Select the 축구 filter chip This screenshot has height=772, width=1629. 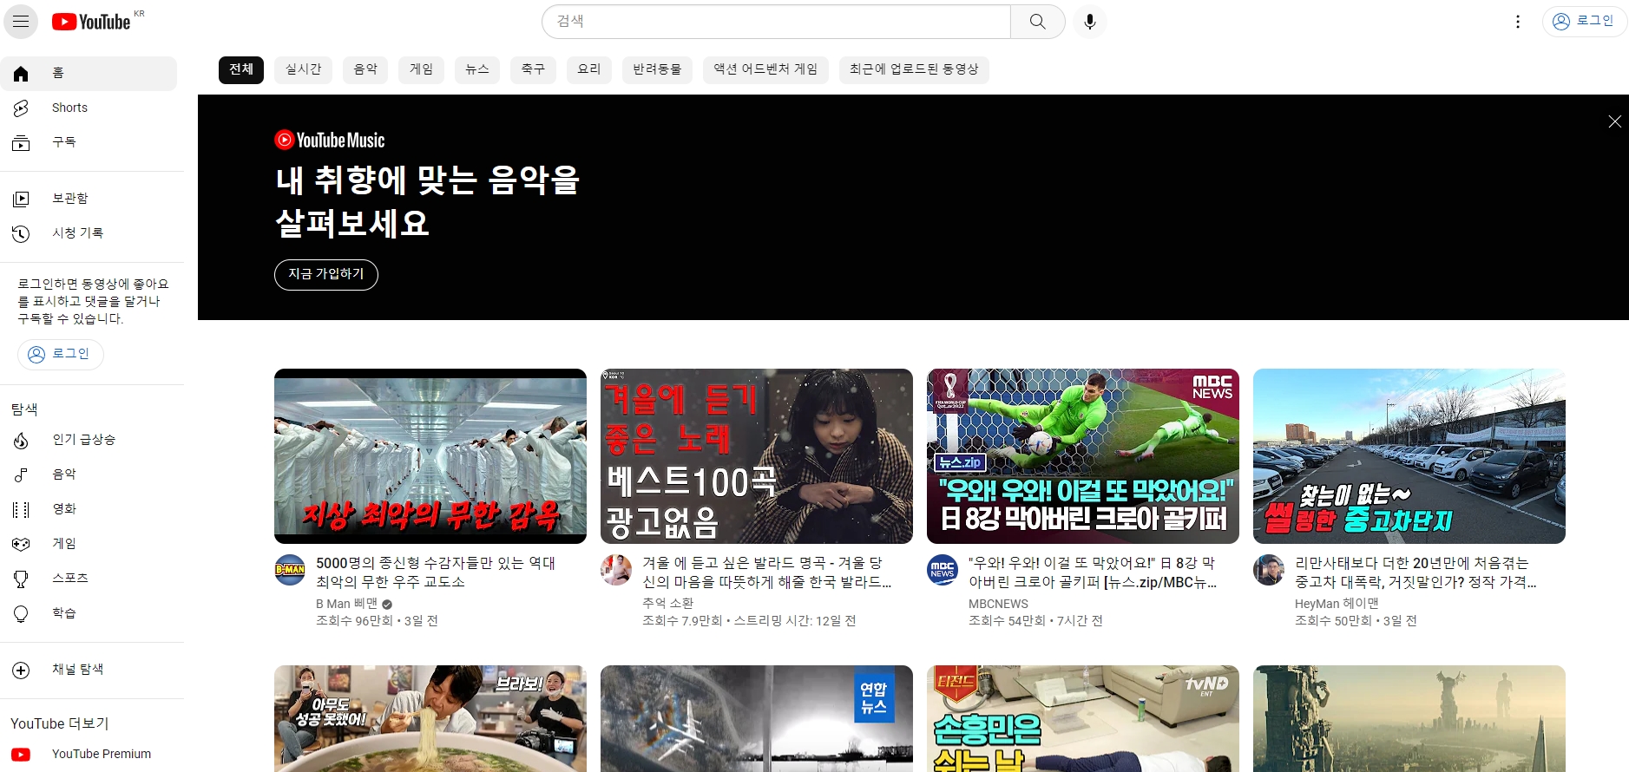coord(533,69)
